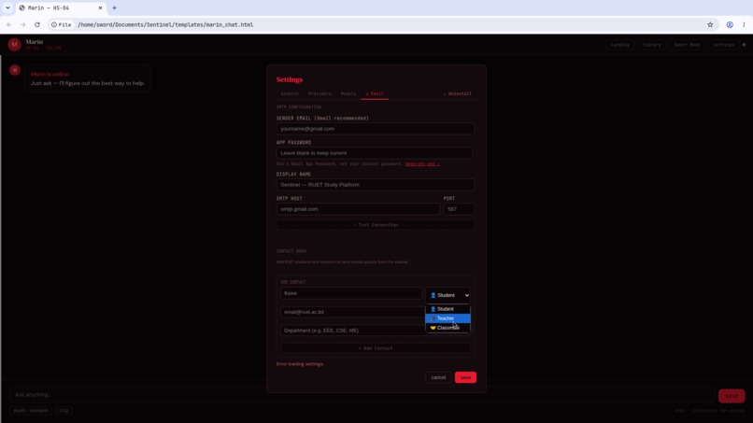The height and width of the screenshot is (423, 753).
Task: Reload the page
Action: tap(37, 24)
